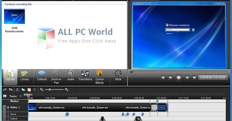Select the black callout near 0:00:30;00
Image resolution: width=232 pixels, height=121 pixels.
[102, 119]
